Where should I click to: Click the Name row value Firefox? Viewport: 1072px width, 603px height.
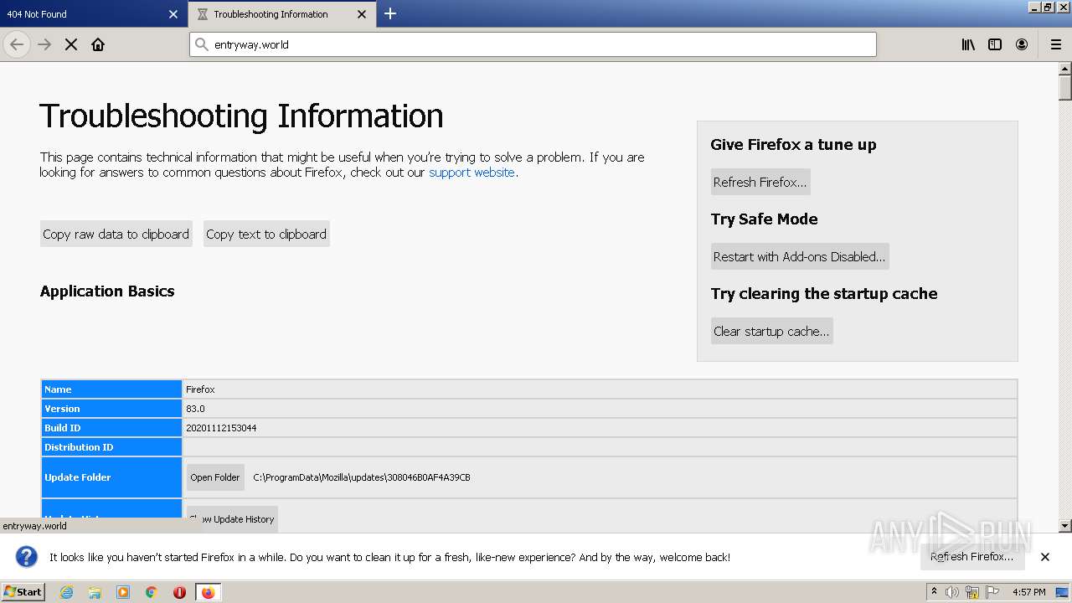tap(200, 389)
